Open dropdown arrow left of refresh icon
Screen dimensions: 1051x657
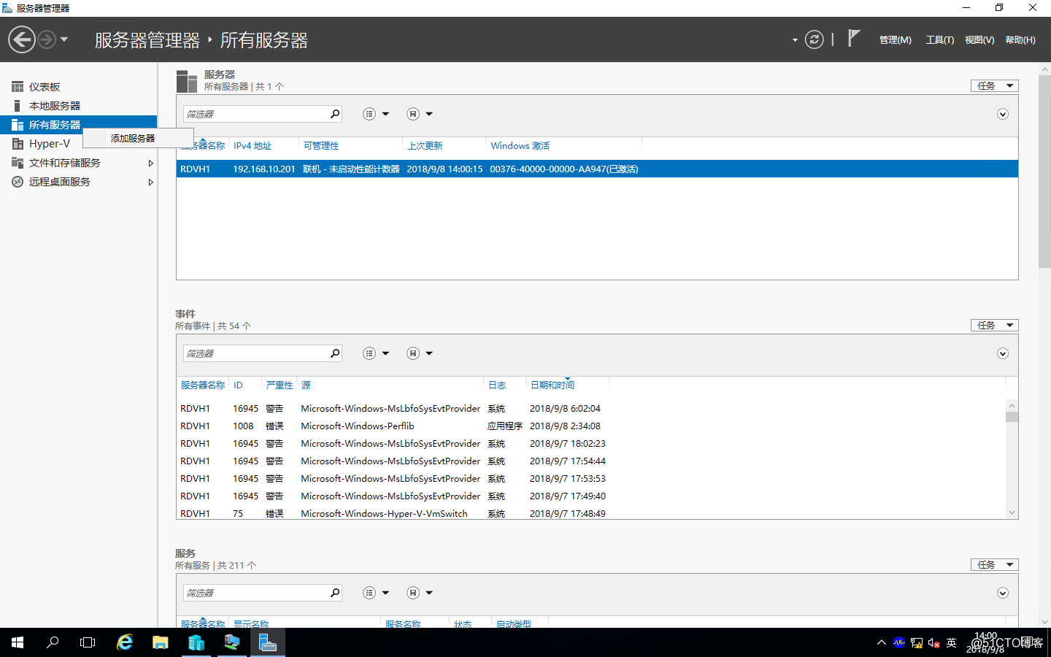pyautogui.click(x=795, y=40)
